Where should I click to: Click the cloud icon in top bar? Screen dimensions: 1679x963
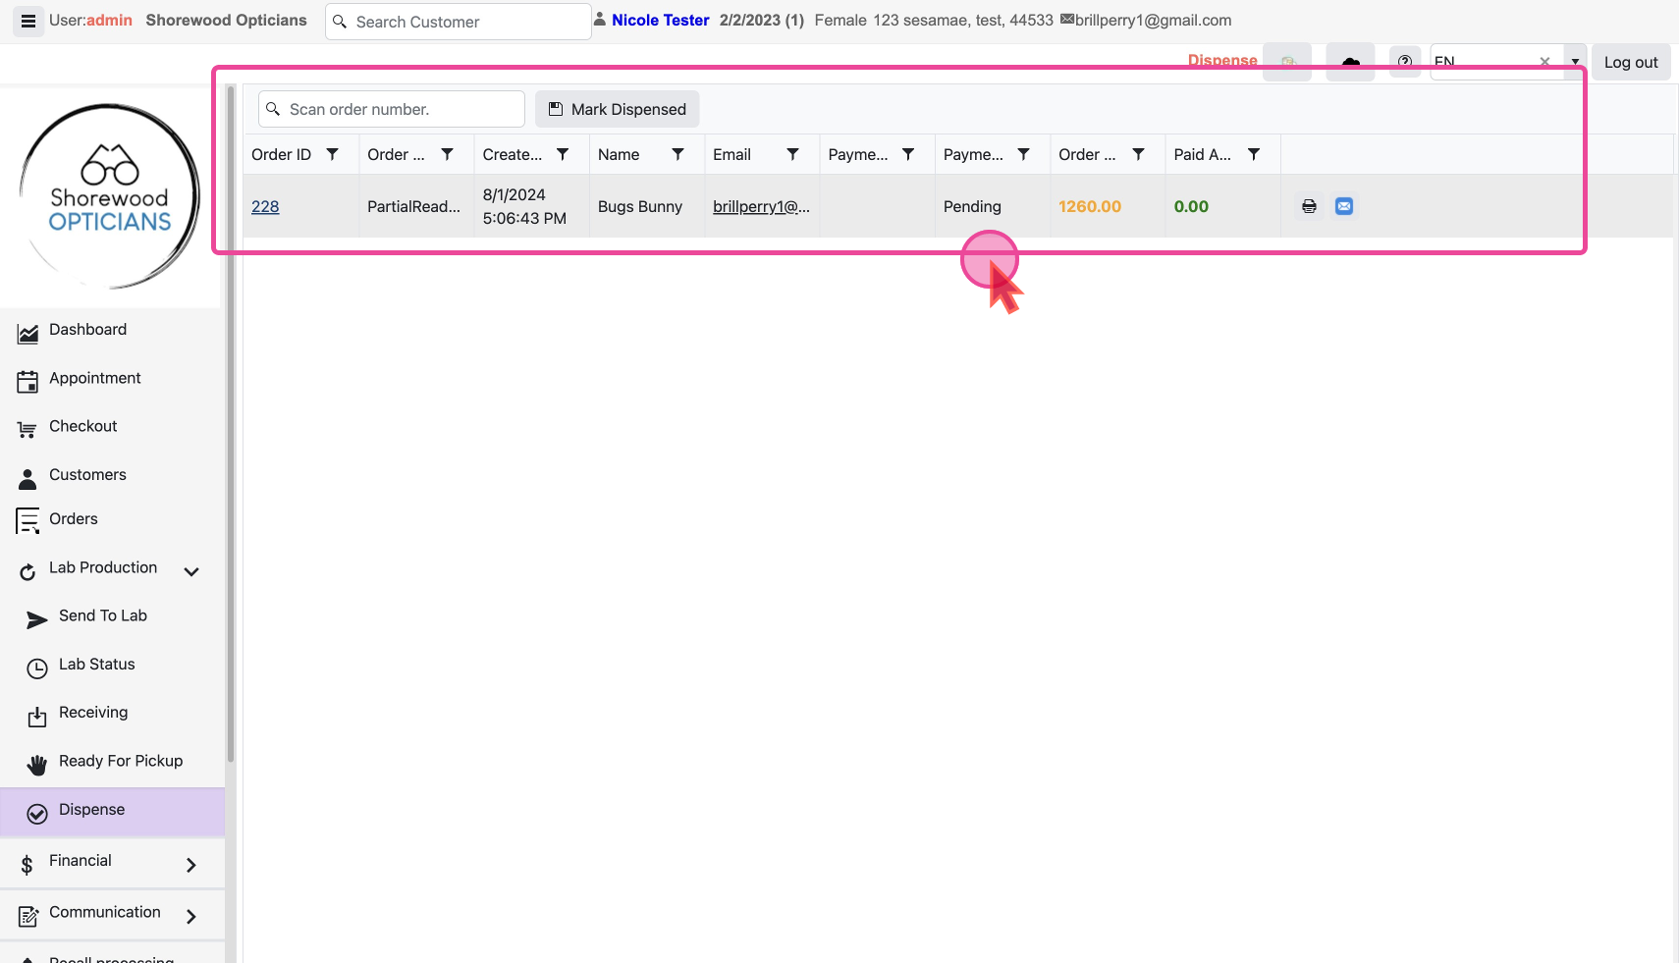1350,61
